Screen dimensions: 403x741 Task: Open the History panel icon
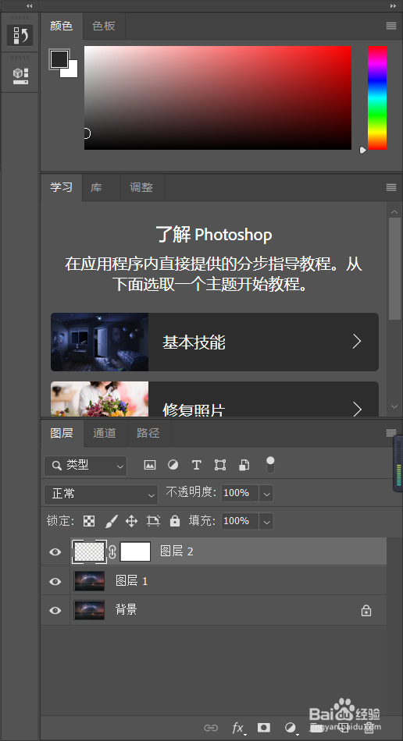[x=20, y=35]
